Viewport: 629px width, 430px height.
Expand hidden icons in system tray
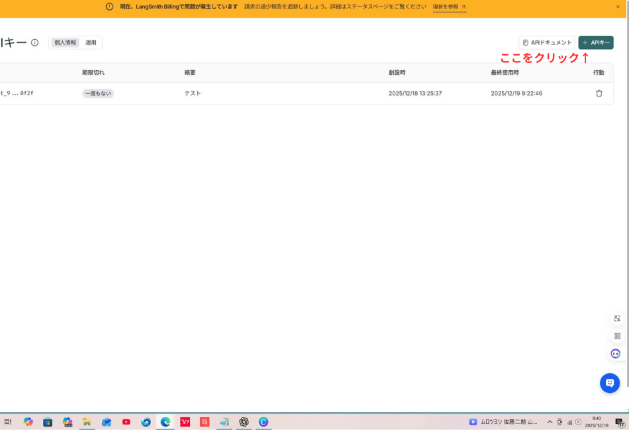pos(550,421)
